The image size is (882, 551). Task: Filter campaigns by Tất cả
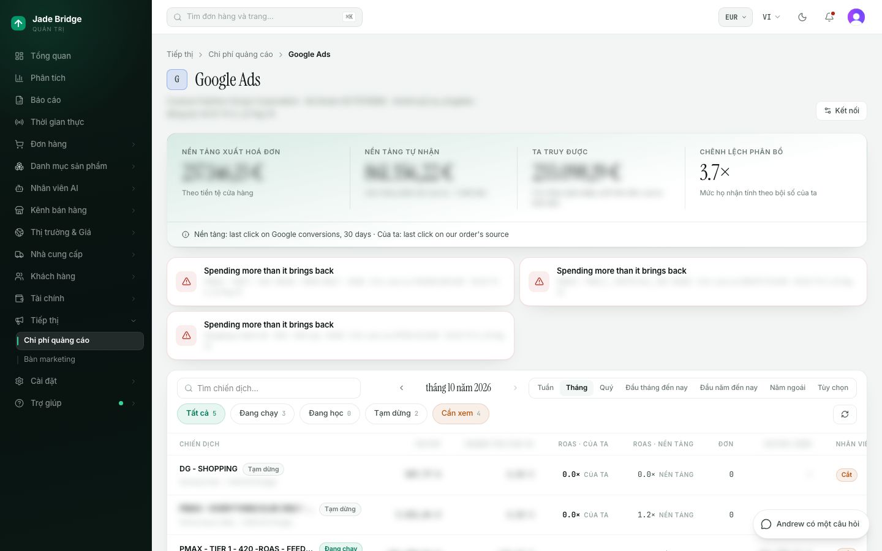point(201,414)
